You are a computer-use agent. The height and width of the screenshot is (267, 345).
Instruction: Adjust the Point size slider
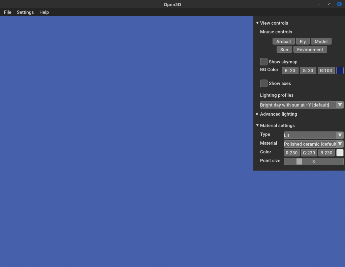(x=299, y=161)
